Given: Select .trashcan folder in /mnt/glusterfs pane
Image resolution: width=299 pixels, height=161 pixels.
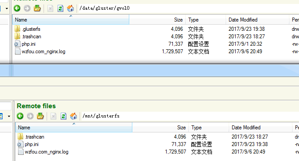Looking at the screenshot, I should tap(34, 137).
